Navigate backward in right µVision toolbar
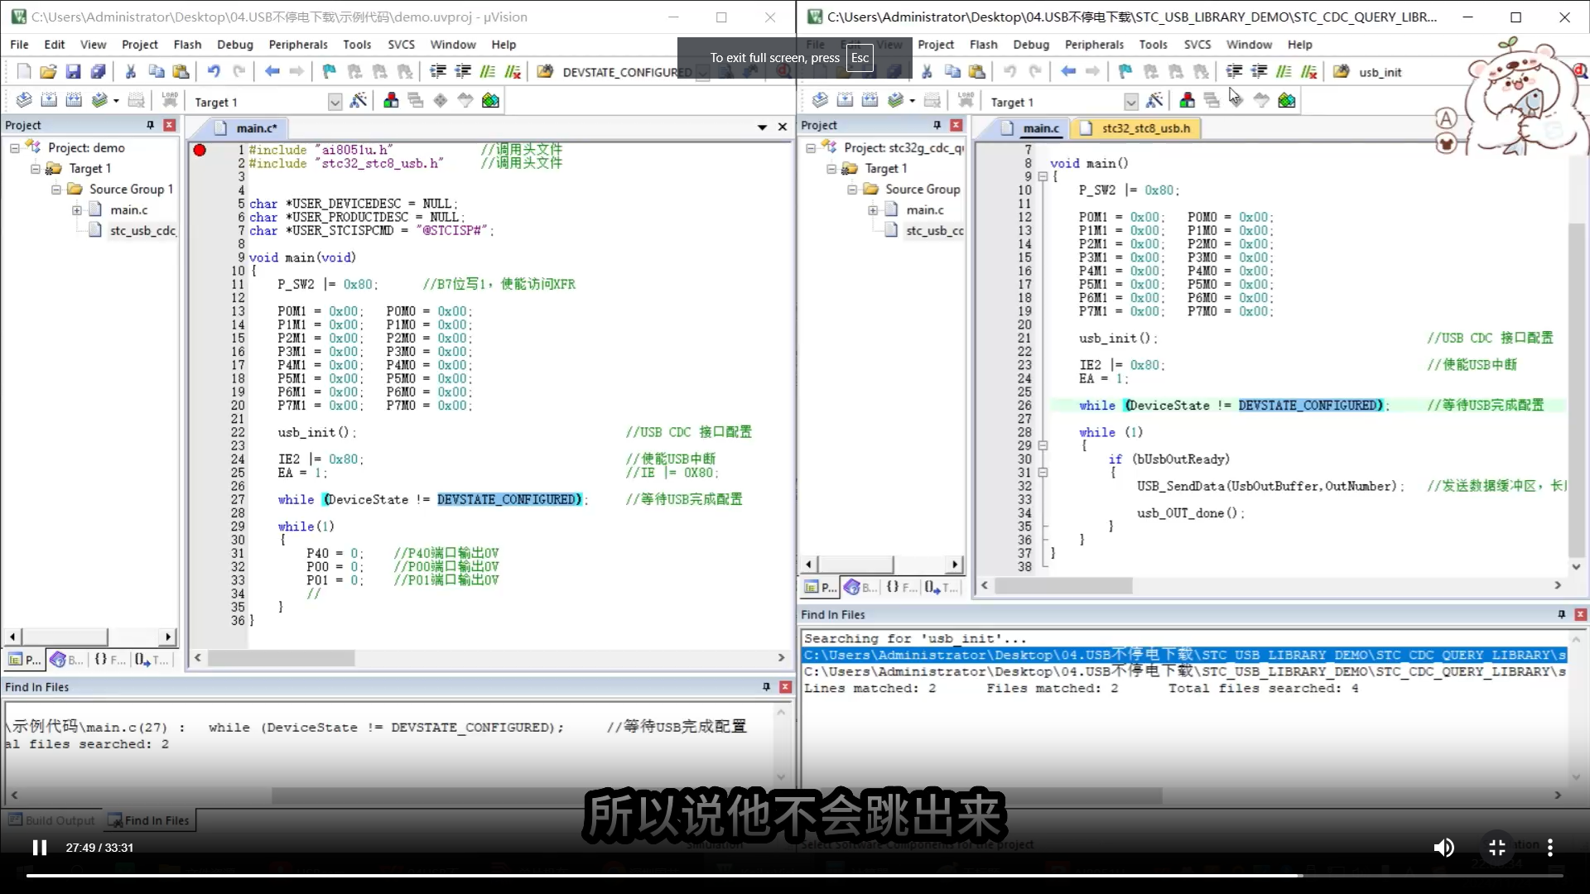 [x=1068, y=72]
